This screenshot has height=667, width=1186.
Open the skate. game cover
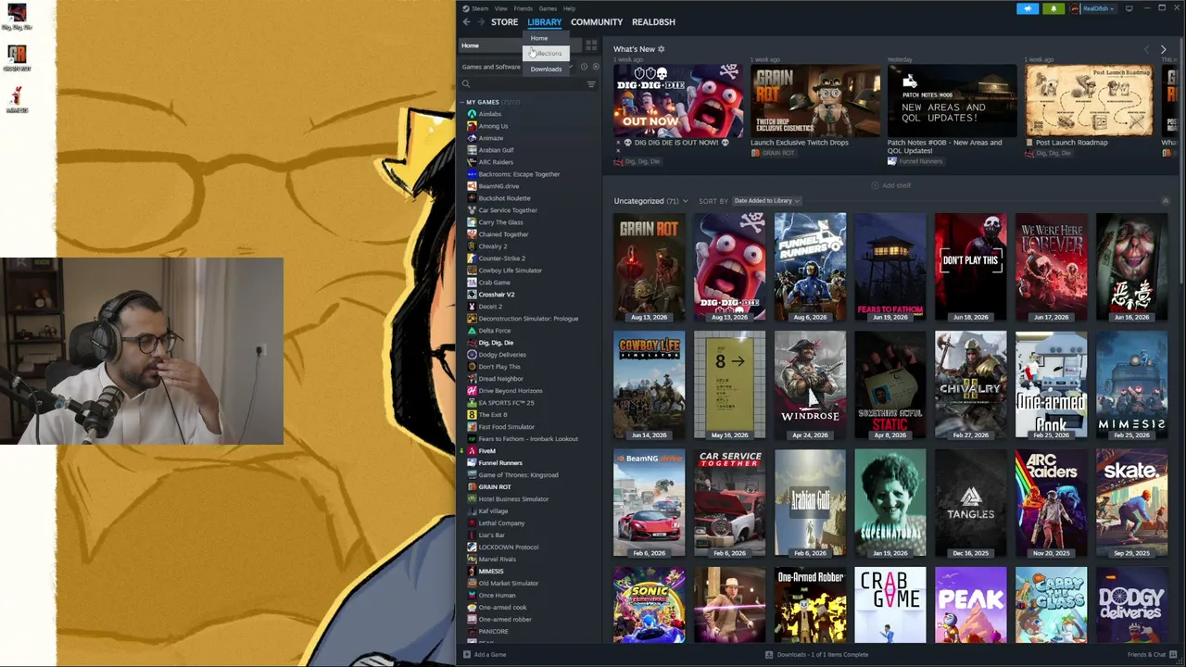(x=1131, y=503)
